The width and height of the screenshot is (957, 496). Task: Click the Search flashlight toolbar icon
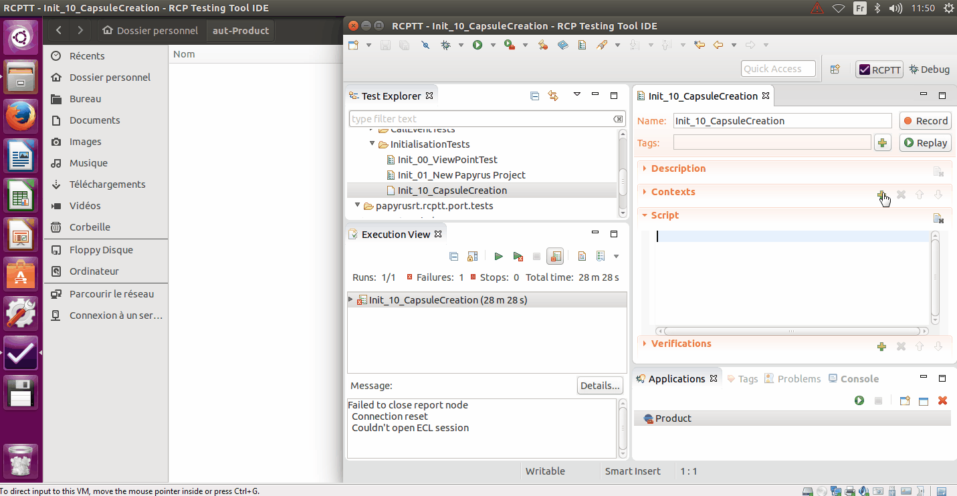[602, 45]
